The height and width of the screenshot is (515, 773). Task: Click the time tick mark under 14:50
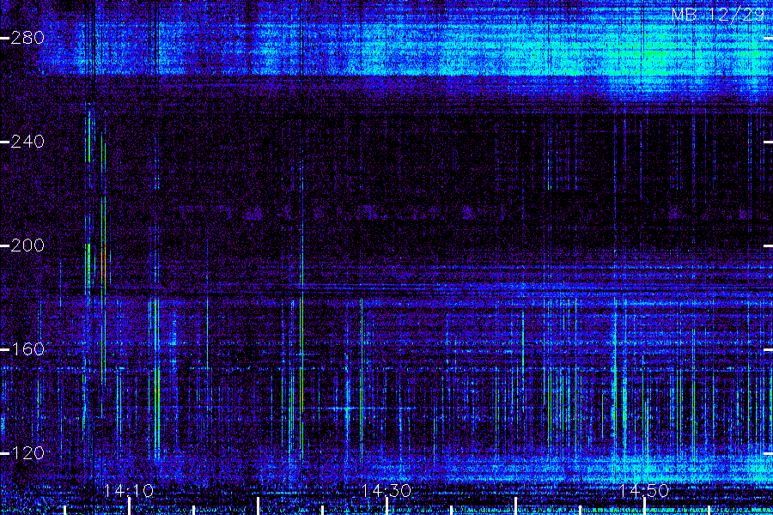tap(644, 506)
